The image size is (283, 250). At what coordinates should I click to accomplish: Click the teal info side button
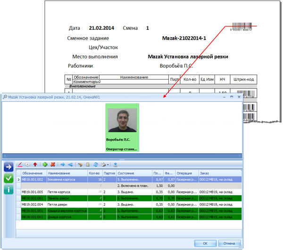point(8,190)
